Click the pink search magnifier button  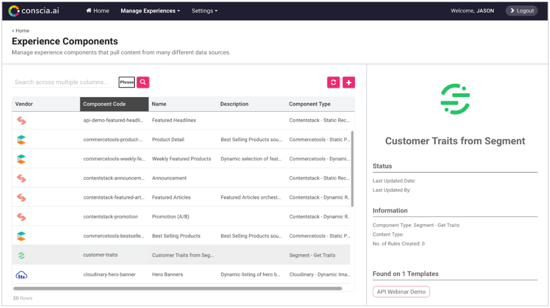[143, 82]
